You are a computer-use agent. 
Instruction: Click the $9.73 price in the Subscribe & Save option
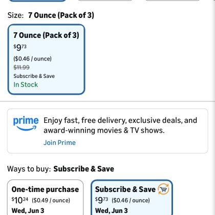pyautogui.click(x=101, y=200)
